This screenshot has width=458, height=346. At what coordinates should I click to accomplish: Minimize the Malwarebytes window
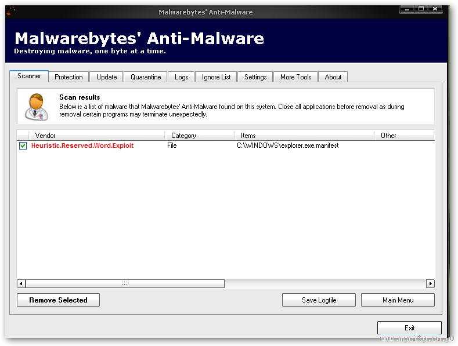407,9
